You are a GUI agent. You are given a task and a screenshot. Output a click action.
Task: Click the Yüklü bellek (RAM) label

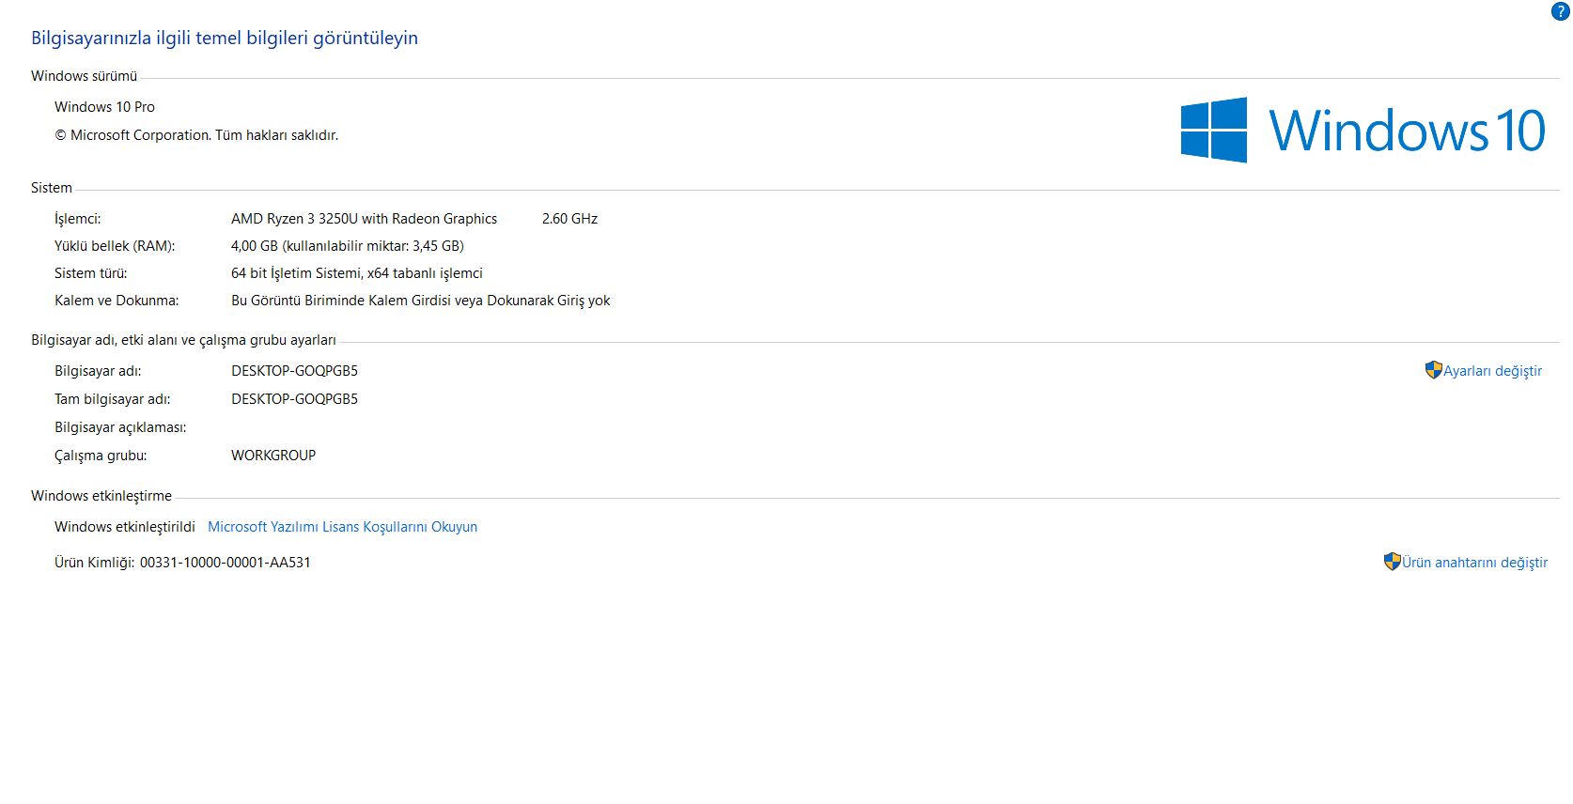115,246
